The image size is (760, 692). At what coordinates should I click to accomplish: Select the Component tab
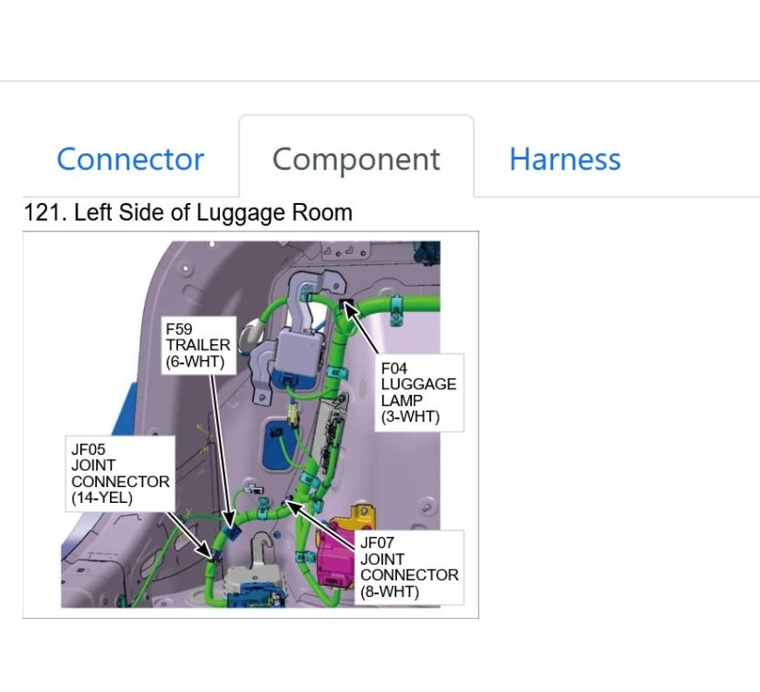[356, 159]
